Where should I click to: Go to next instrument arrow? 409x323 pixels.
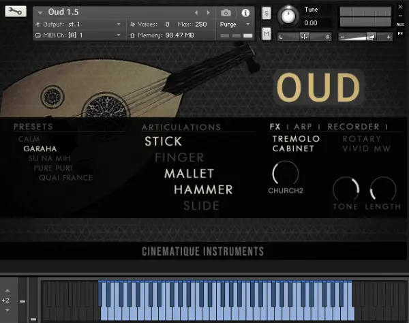click(208, 12)
